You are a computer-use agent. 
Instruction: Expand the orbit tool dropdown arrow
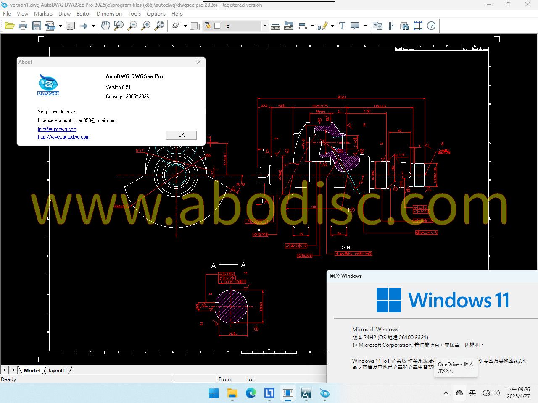click(185, 26)
